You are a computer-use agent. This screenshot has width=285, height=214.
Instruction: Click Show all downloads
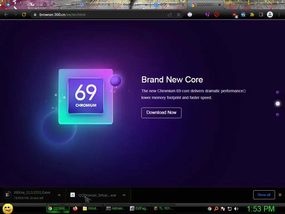point(264,195)
